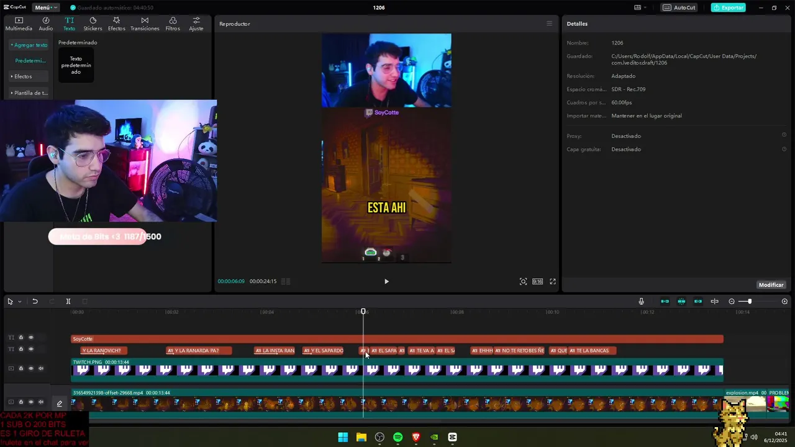The height and width of the screenshot is (447, 795).
Task: Select Predetermi... under Agregar texto
Action: point(30,61)
